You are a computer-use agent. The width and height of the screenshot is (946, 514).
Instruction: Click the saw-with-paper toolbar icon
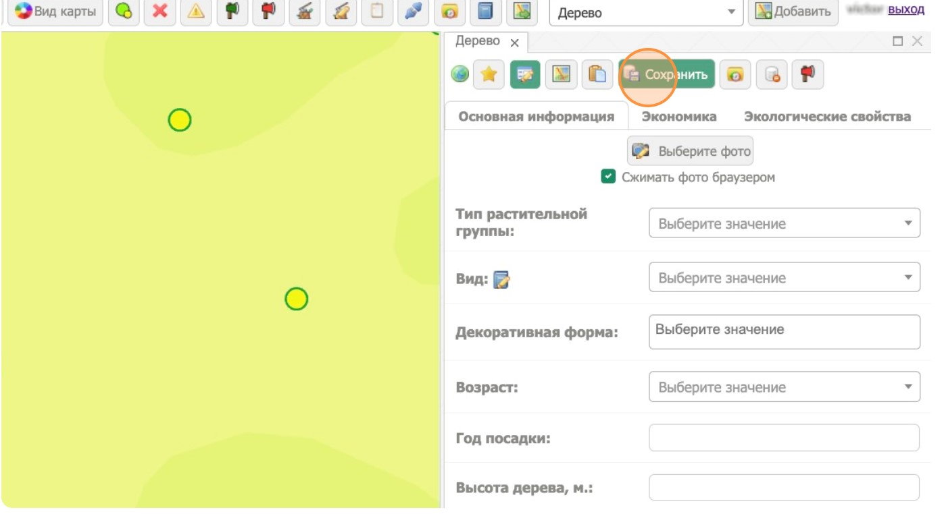(x=341, y=11)
